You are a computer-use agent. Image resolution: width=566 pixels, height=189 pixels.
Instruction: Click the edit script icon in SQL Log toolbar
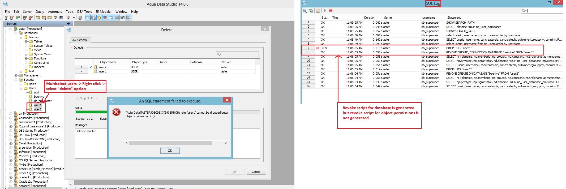click(x=318, y=11)
